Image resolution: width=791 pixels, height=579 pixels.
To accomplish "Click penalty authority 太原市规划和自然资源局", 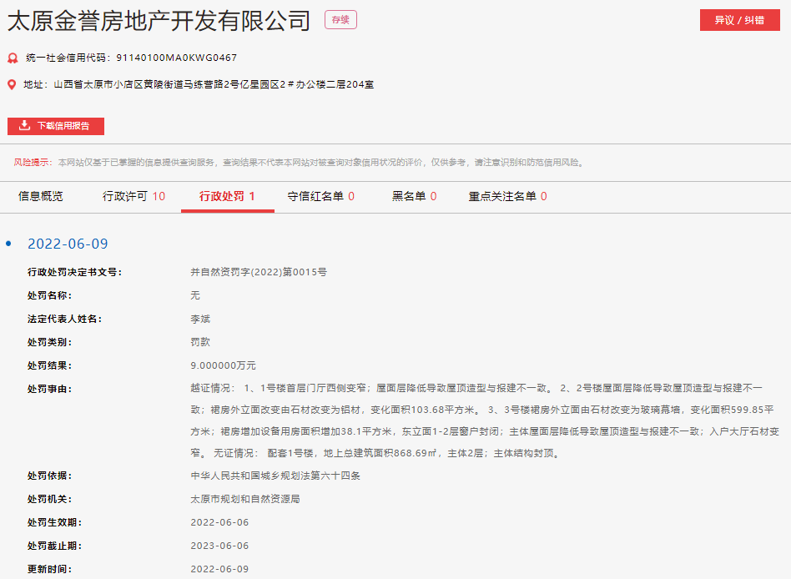I will click(245, 499).
